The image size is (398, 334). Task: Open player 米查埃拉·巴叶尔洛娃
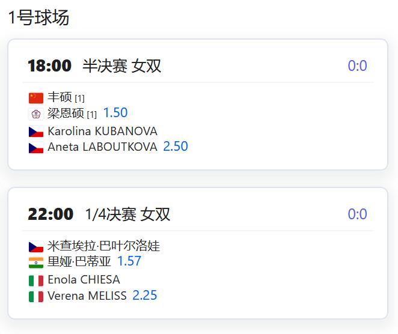pos(104,246)
